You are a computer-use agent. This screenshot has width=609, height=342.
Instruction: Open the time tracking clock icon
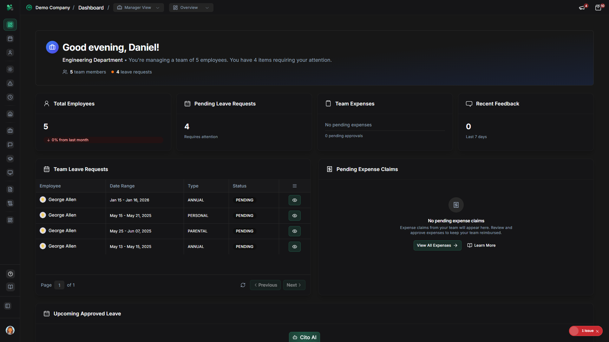click(10, 97)
